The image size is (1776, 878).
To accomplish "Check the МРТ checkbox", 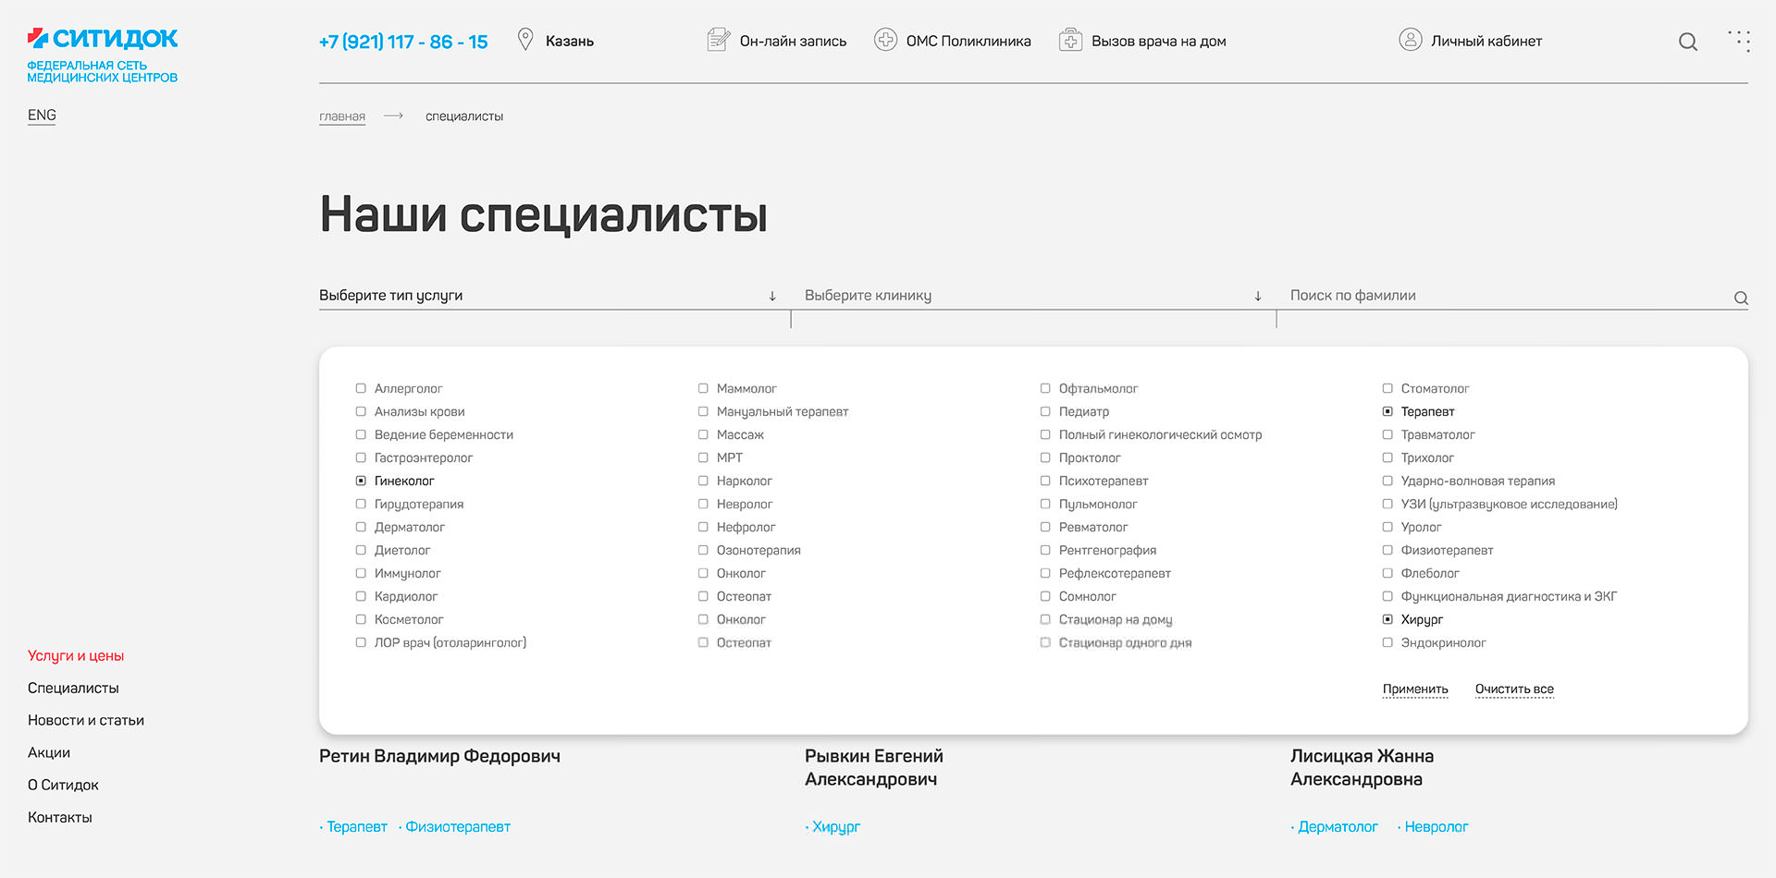I will coord(703,457).
